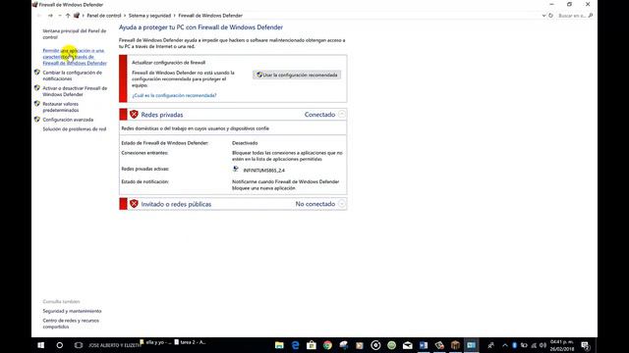Click the network icon beside INFINITUM5865_2.4
Screen dimensions: 629x353
click(236, 170)
